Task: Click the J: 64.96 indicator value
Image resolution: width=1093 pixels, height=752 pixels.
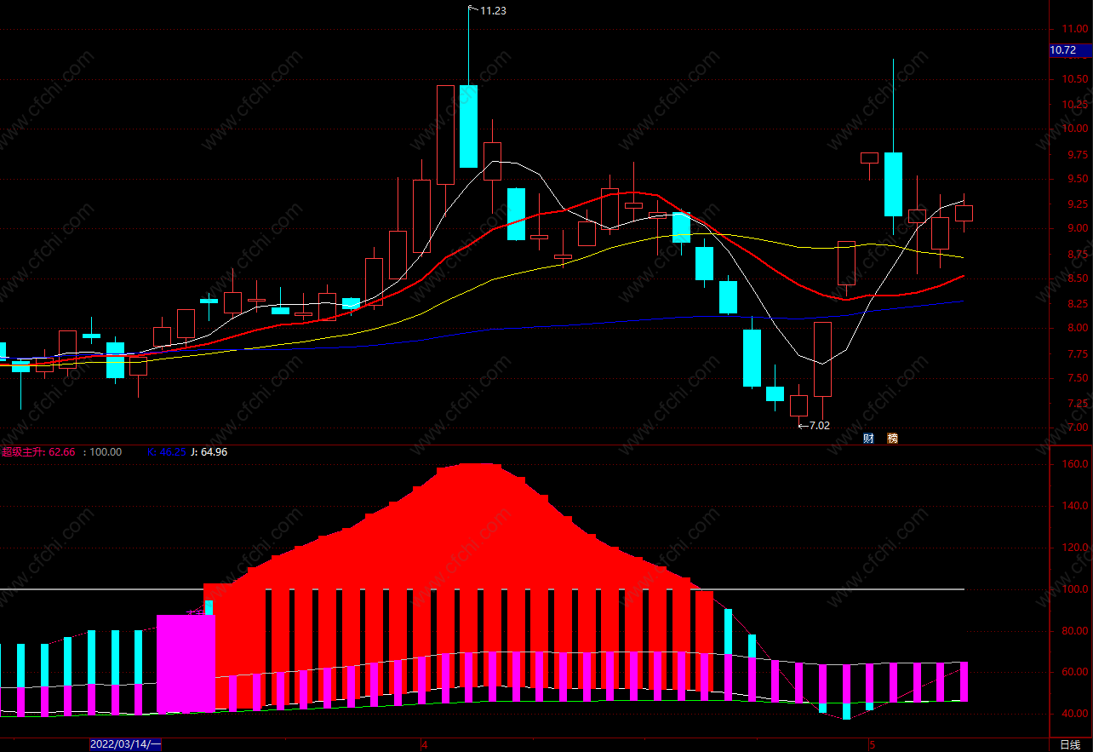Action: pyautogui.click(x=209, y=452)
